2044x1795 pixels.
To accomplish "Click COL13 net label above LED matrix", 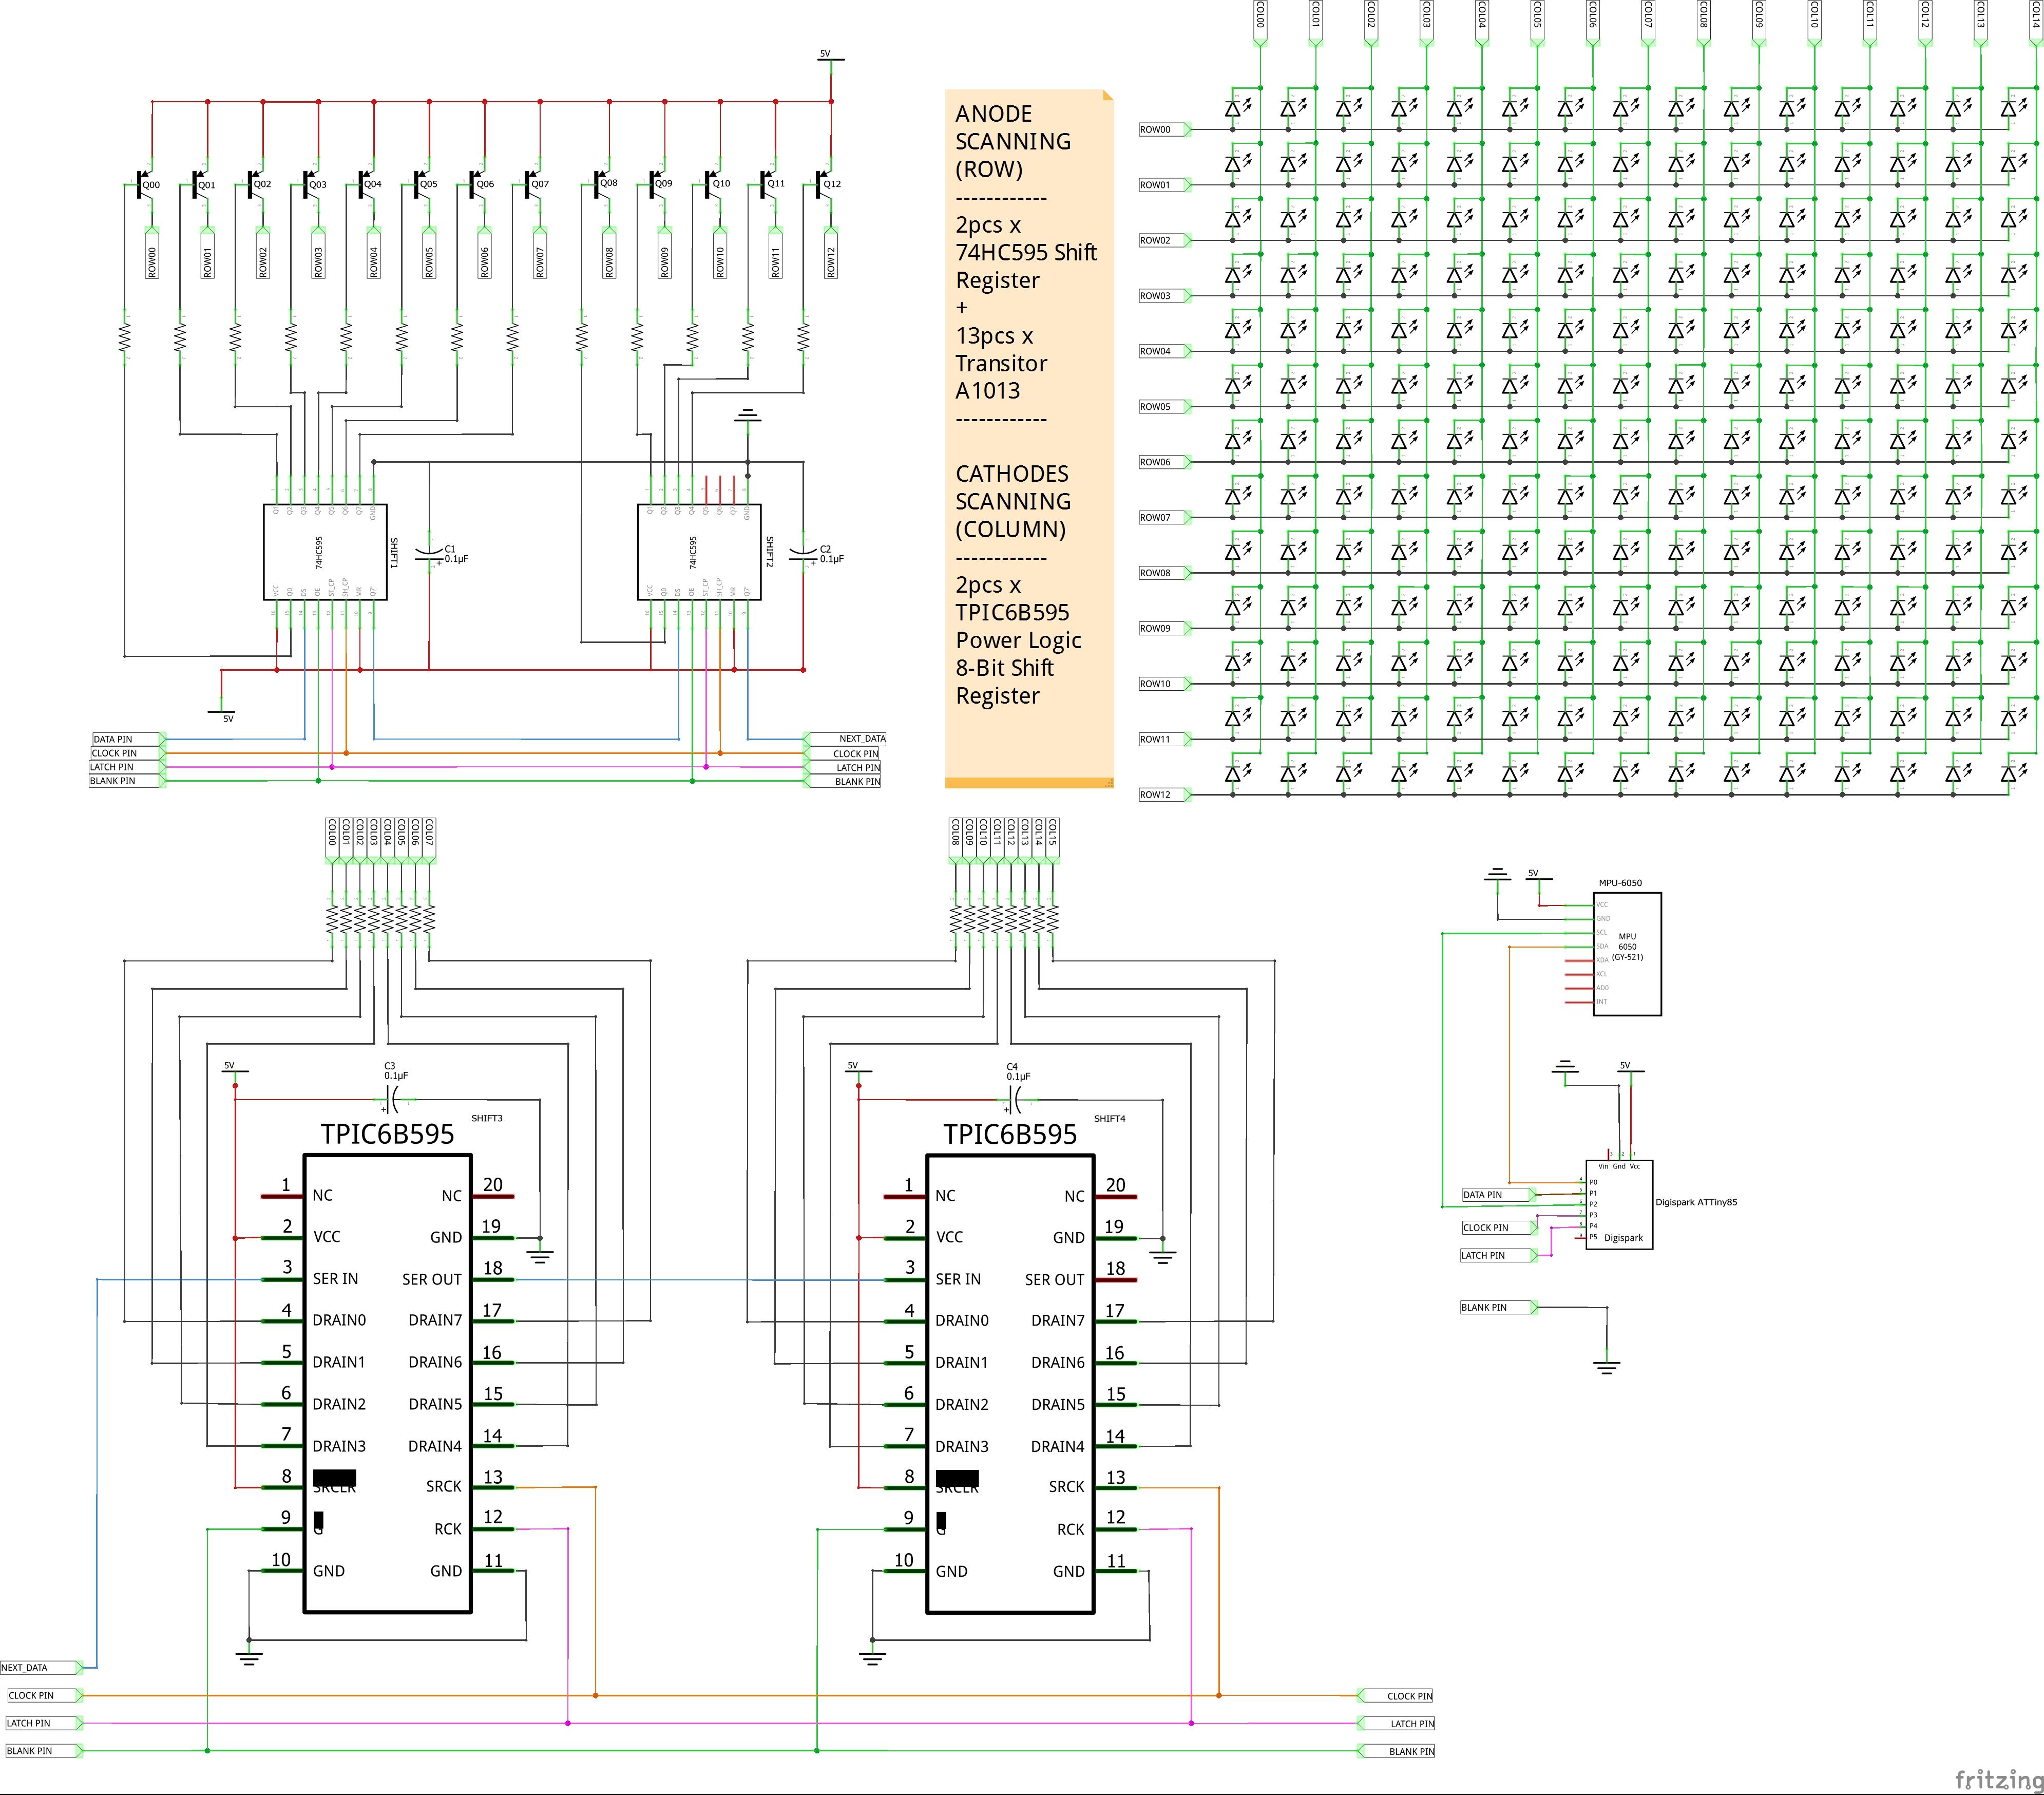I will click(x=1980, y=22).
